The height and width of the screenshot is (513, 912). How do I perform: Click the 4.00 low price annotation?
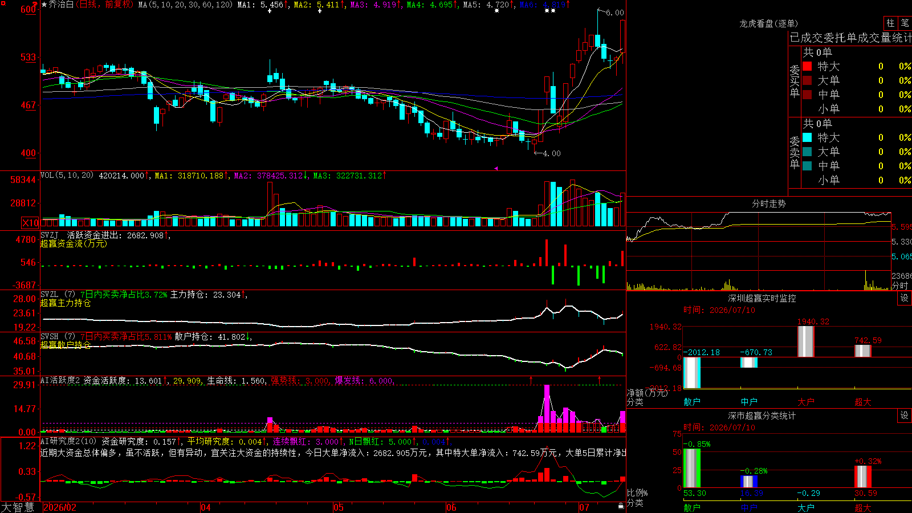[551, 153]
